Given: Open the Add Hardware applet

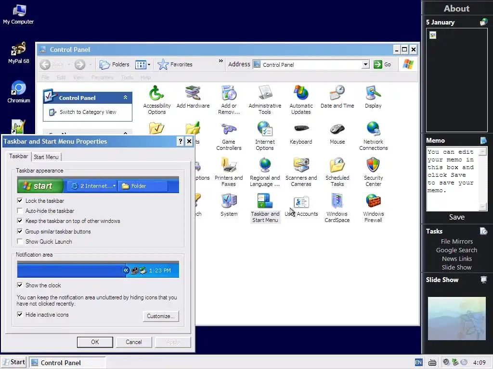Looking at the screenshot, I should tap(193, 97).
